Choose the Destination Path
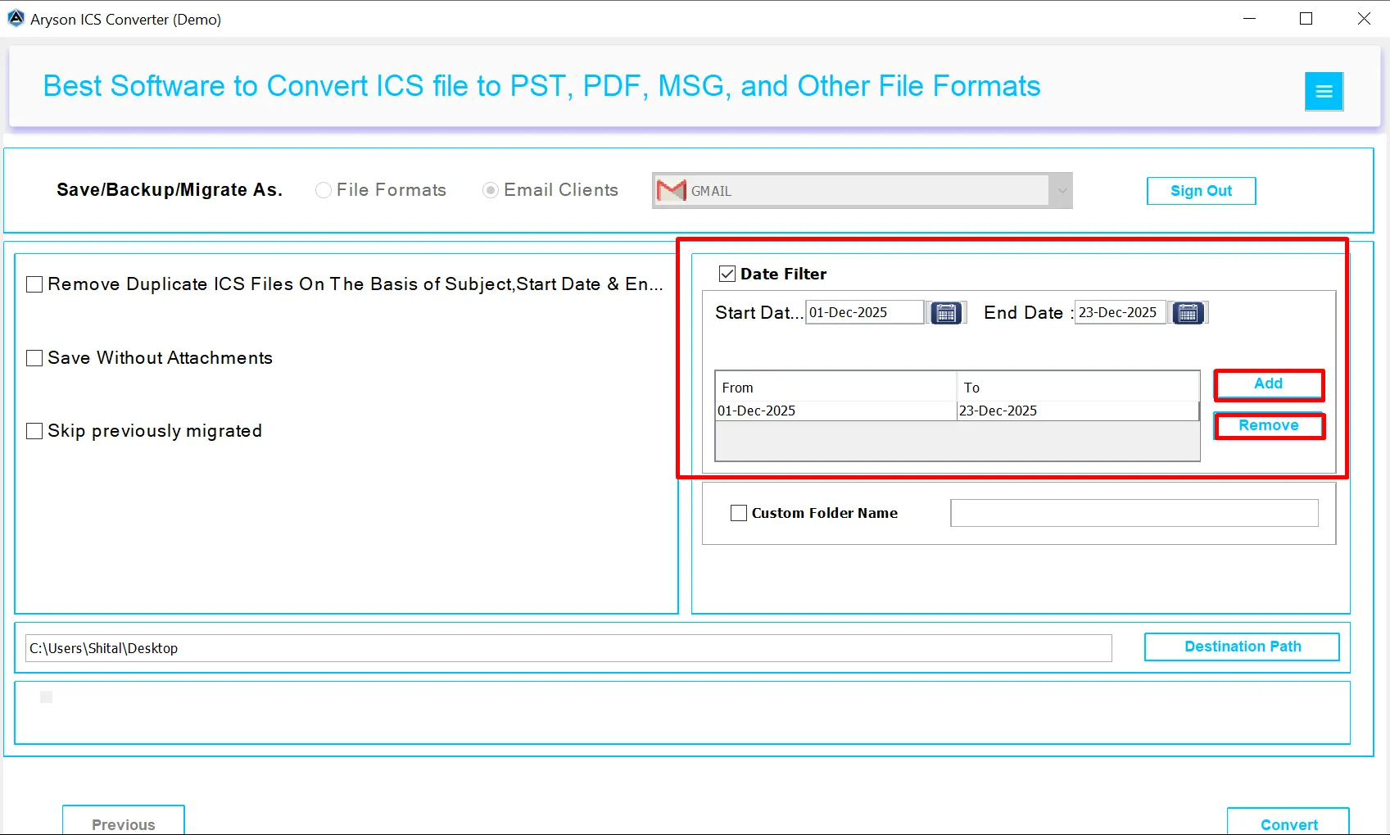Screen dimensions: 1390x835 (1242, 647)
